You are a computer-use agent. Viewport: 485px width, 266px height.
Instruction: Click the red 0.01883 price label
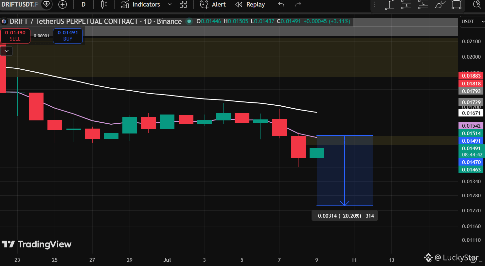tap(471, 76)
